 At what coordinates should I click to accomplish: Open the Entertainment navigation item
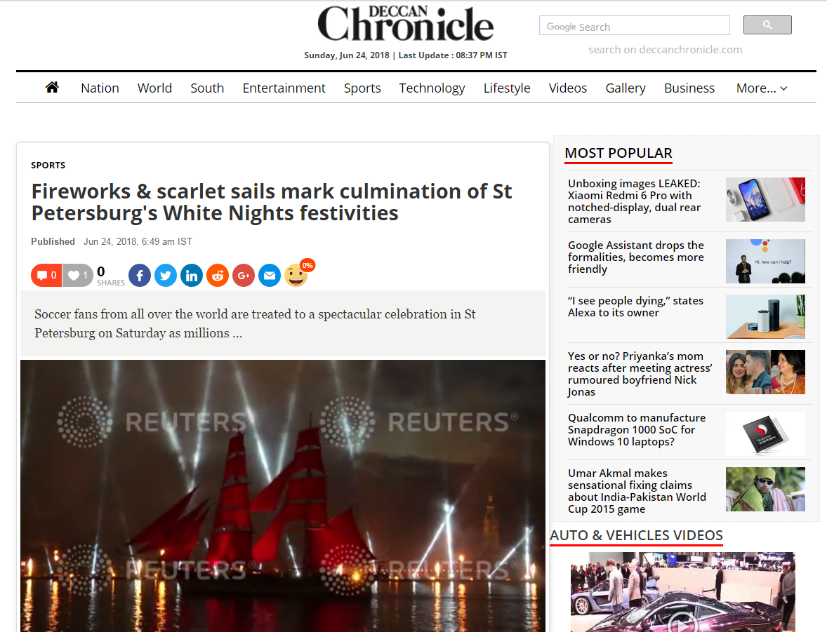[284, 88]
